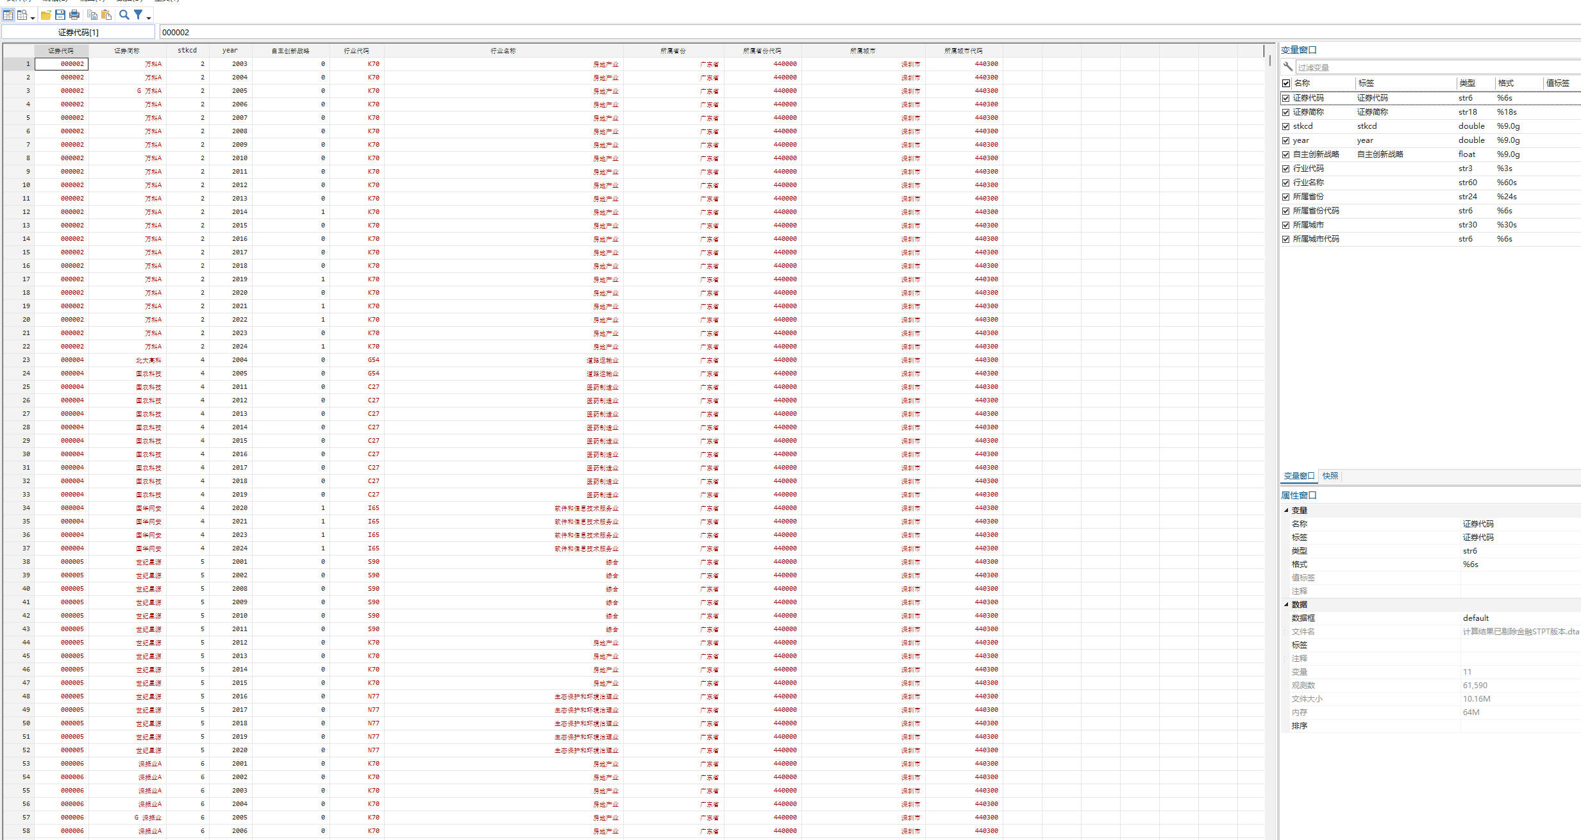Viewport: 1581px width, 840px height.
Task: Select the 变量窗口 tab
Action: (1299, 476)
